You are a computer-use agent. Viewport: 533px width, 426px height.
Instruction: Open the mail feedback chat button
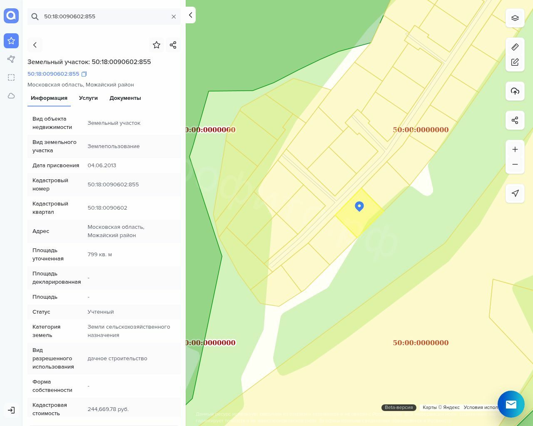coord(511,404)
